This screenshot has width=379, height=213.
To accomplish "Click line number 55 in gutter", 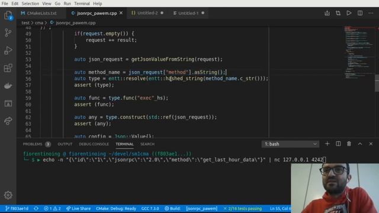I will point(28,72).
